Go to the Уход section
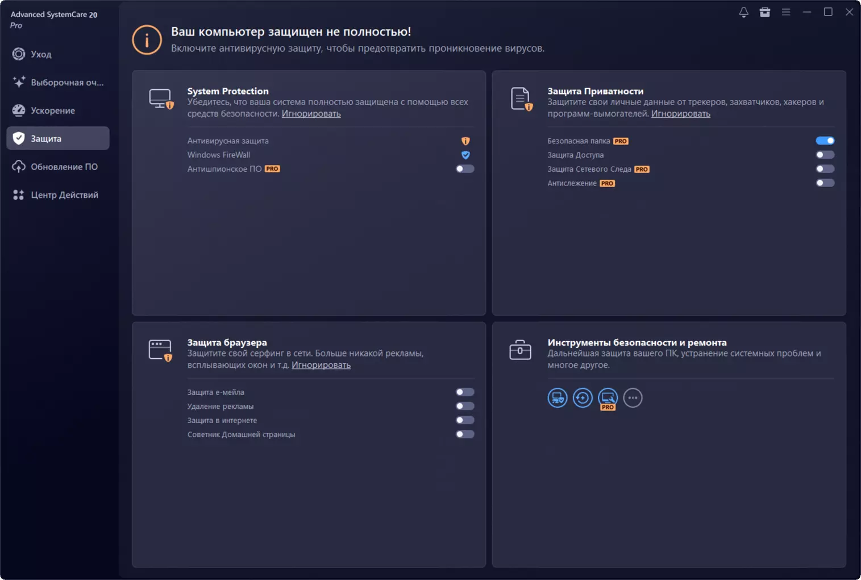 [x=58, y=54]
